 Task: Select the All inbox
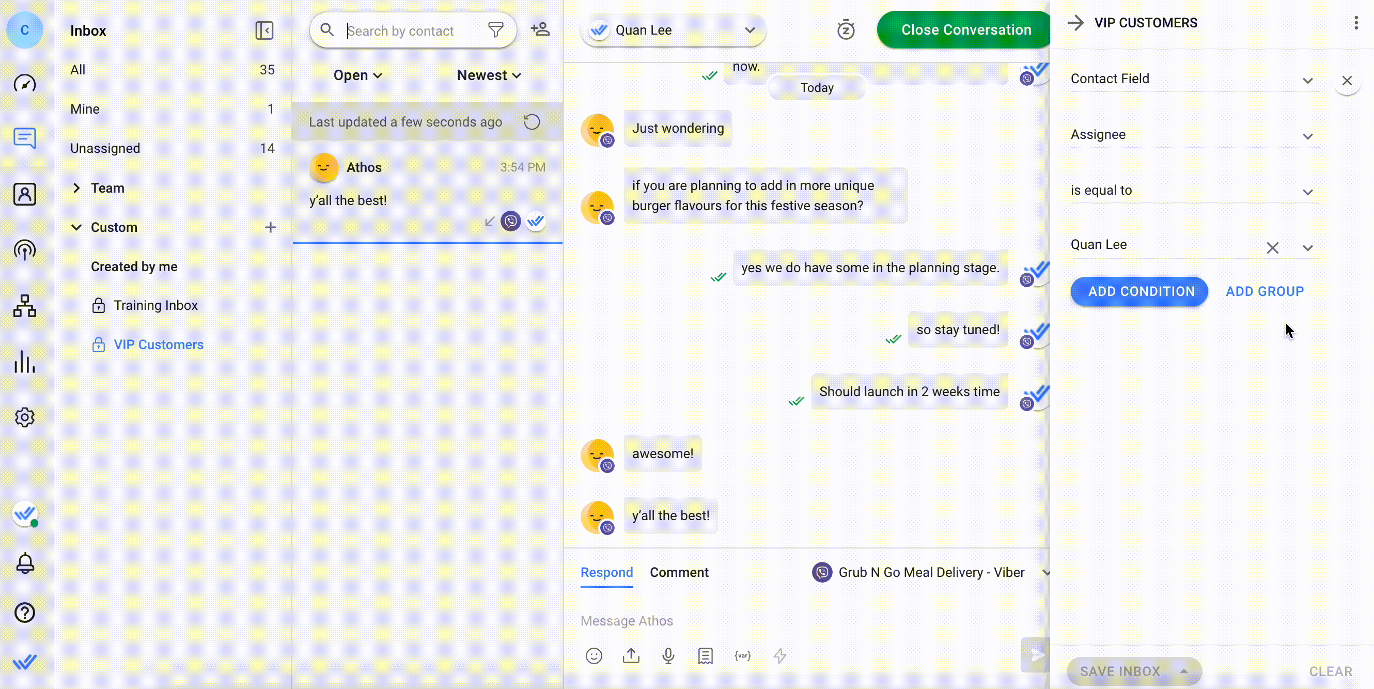click(173, 70)
